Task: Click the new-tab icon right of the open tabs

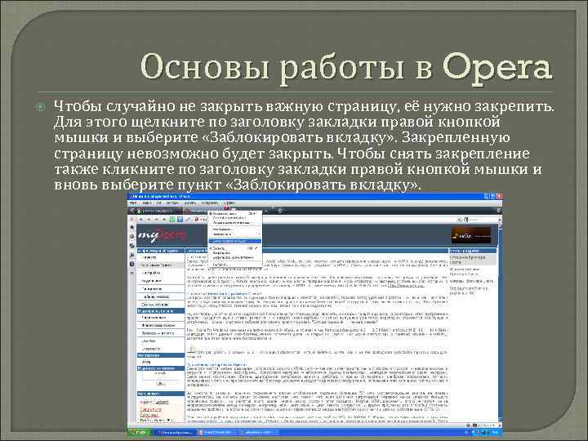Action: pos(279,211)
